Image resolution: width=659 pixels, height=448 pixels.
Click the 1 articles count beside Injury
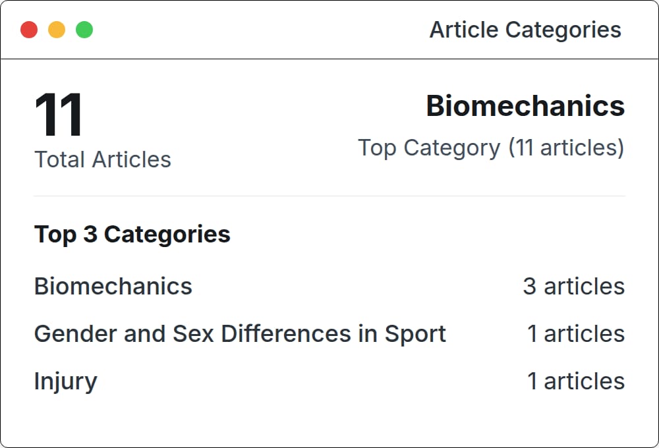pos(576,381)
